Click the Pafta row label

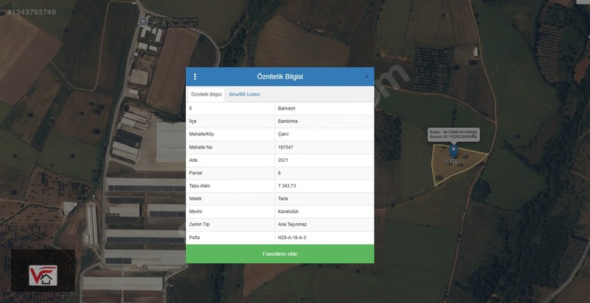pyautogui.click(x=194, y=238)
